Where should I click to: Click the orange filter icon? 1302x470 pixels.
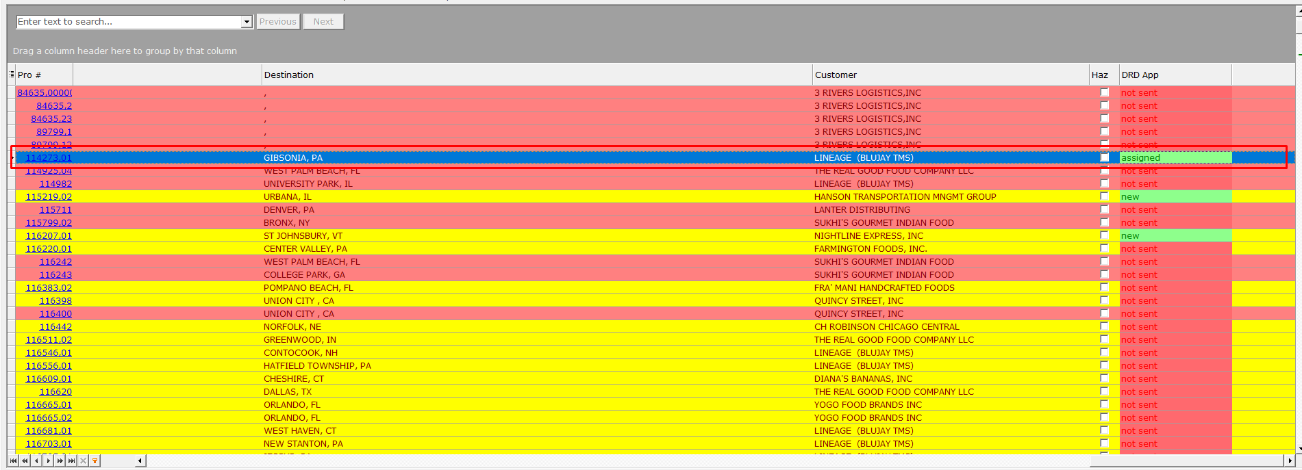tap(95, 461)
